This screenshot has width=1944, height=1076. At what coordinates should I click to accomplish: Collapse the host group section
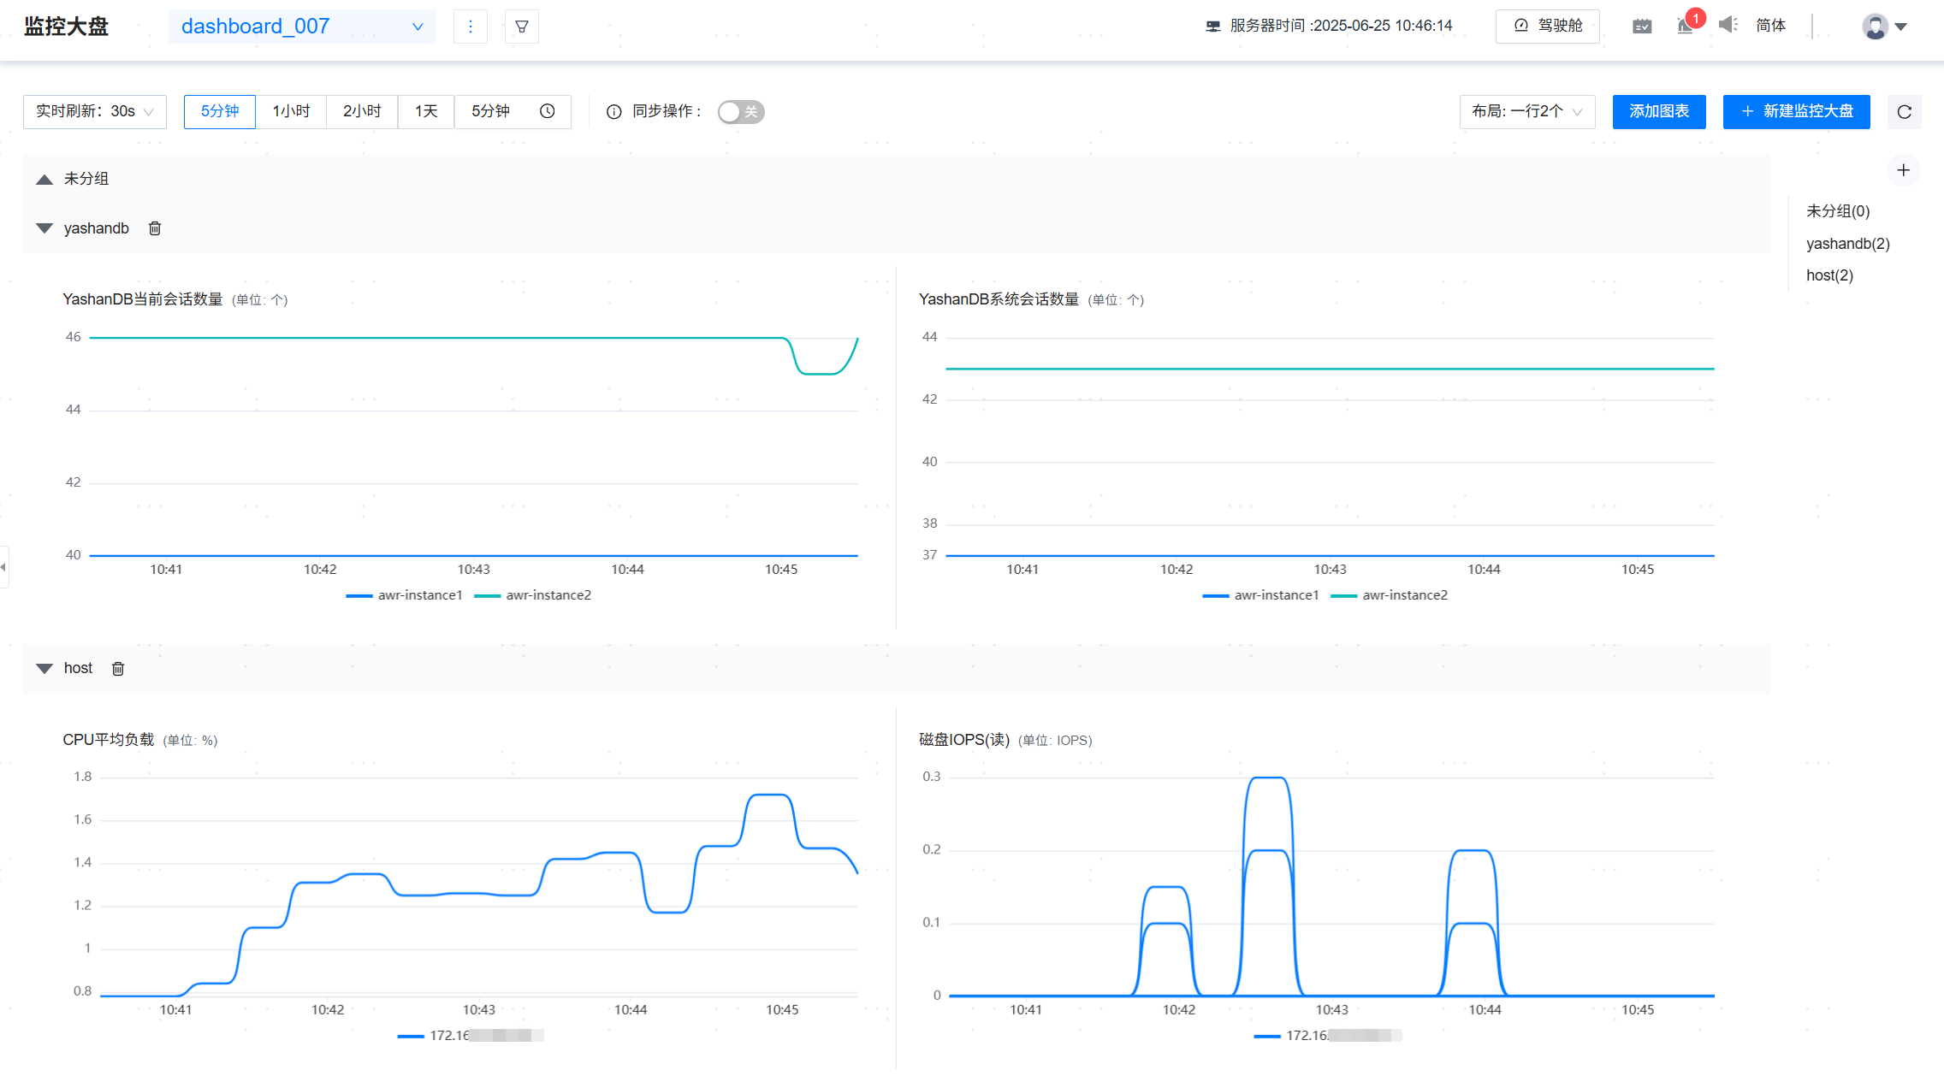(44, 668)
